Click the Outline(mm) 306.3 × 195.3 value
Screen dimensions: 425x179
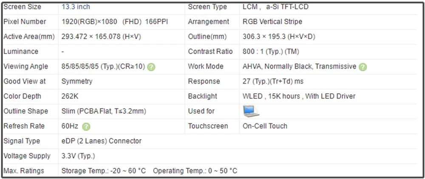coord(279,36)
